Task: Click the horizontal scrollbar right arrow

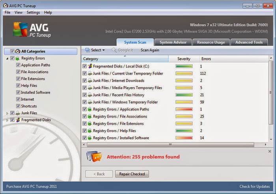Action: click(265, 145)
